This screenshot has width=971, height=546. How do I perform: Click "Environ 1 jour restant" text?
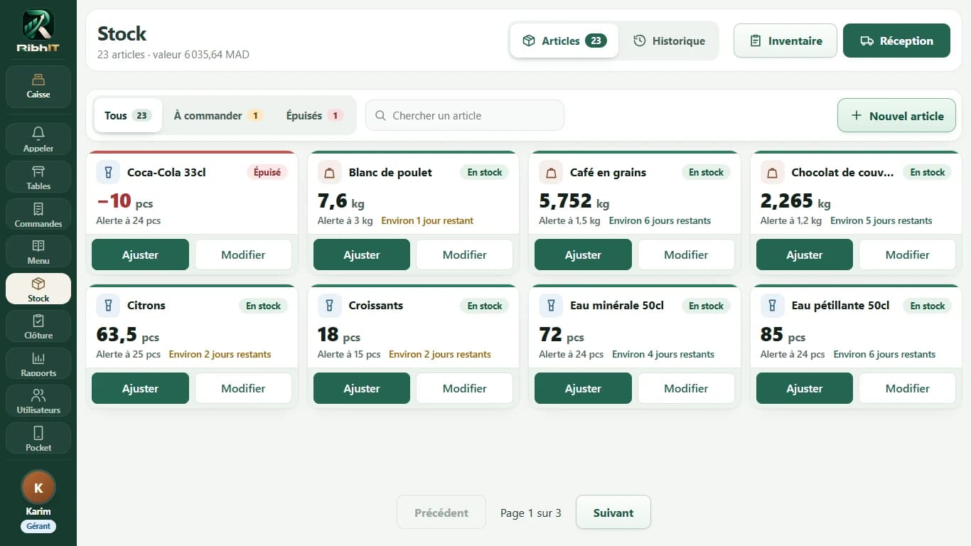pos(427,220)
